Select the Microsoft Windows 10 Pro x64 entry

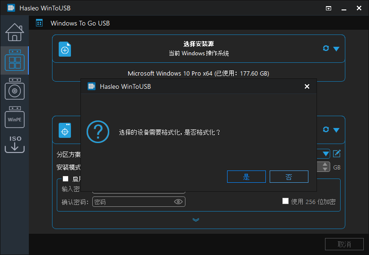[198, 73]
